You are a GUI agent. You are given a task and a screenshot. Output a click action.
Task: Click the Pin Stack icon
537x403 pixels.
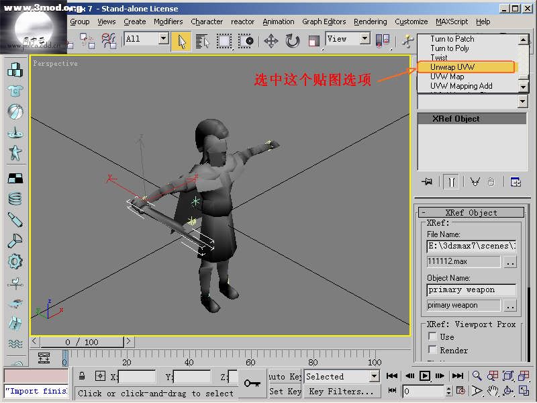(426, 181)
